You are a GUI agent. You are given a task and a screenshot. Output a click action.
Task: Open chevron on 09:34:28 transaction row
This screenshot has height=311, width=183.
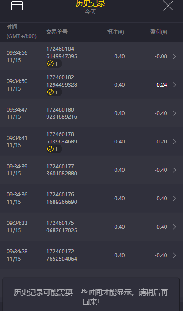pyautogui.click(x=174, y=255)
